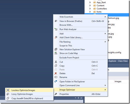Viewport: 130px width, 104px height.
Task: Click the Properties wrench icon
Action: pos(56,94)
